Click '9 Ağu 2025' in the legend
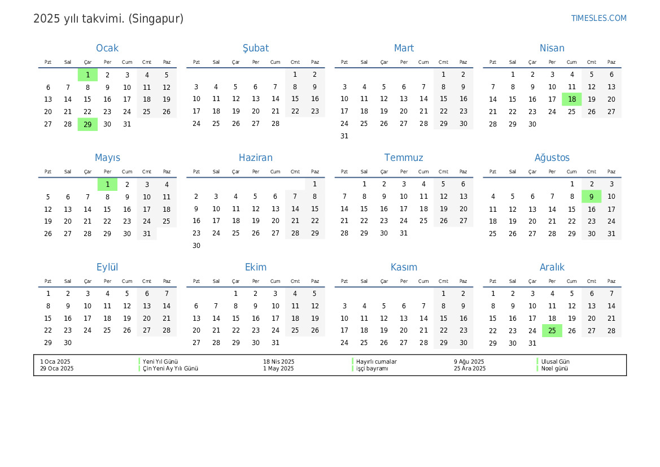Image resolution: width=660 pixels, height=467 pixels. click(x=469, y=362)
